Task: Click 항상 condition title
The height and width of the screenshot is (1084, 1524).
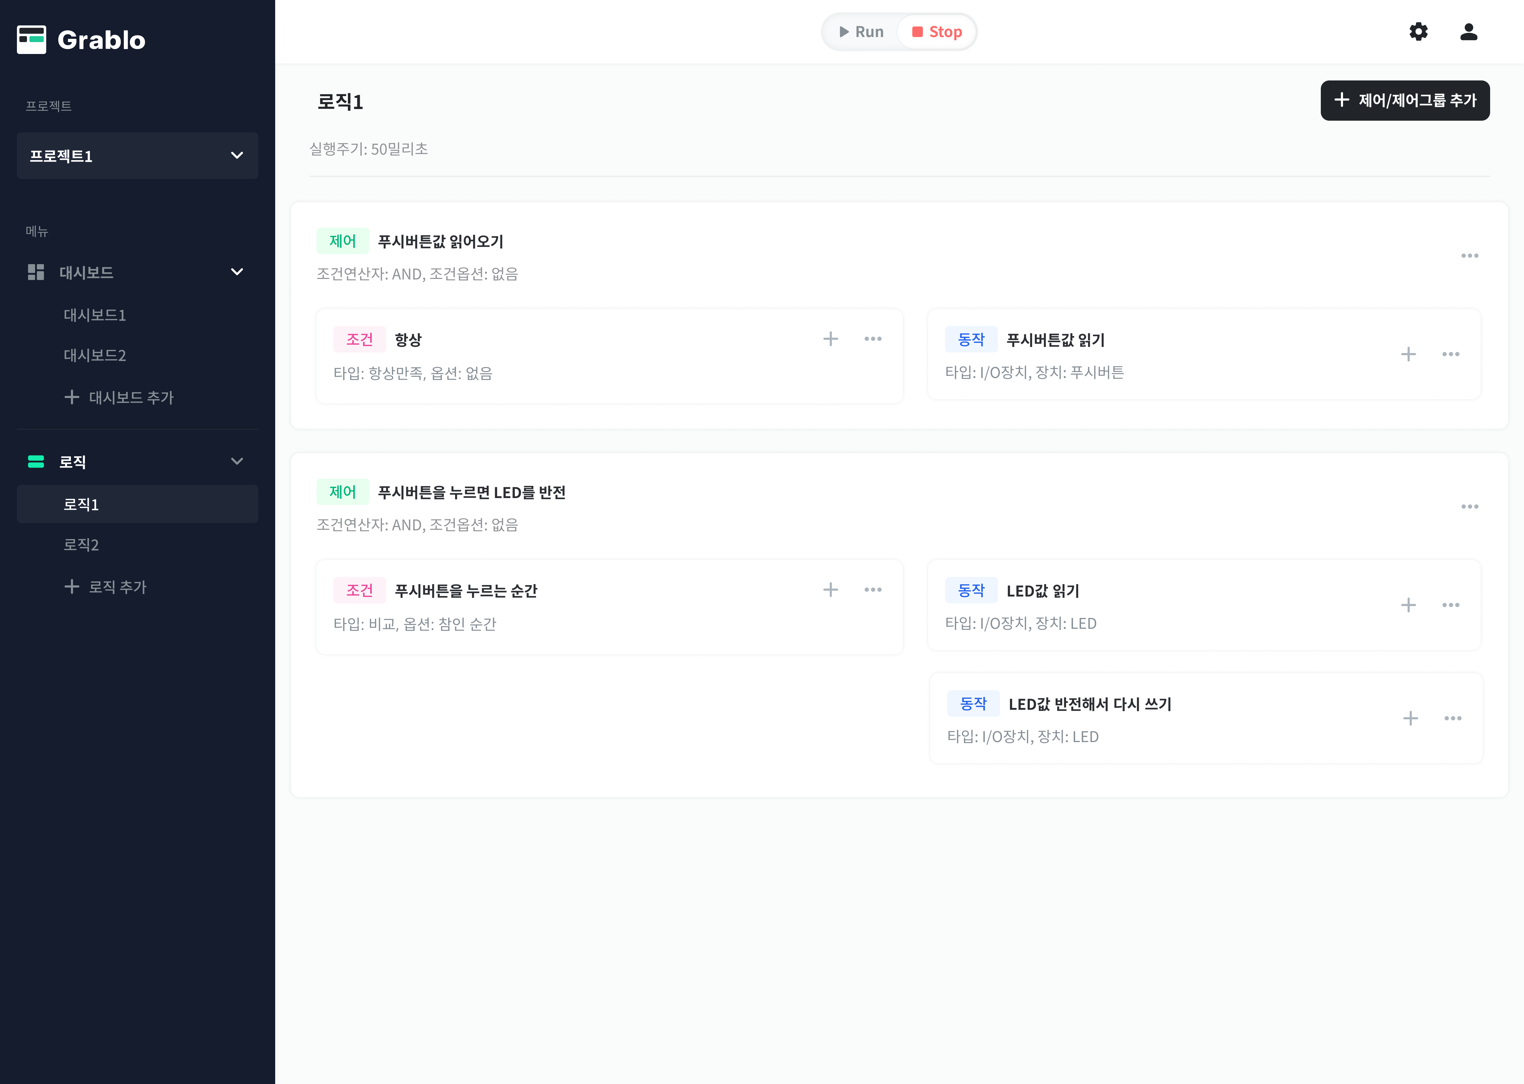Action: (x=408, y=340)
